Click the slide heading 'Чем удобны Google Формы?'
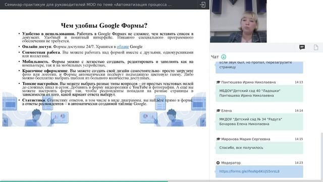 tap(104, 26)
